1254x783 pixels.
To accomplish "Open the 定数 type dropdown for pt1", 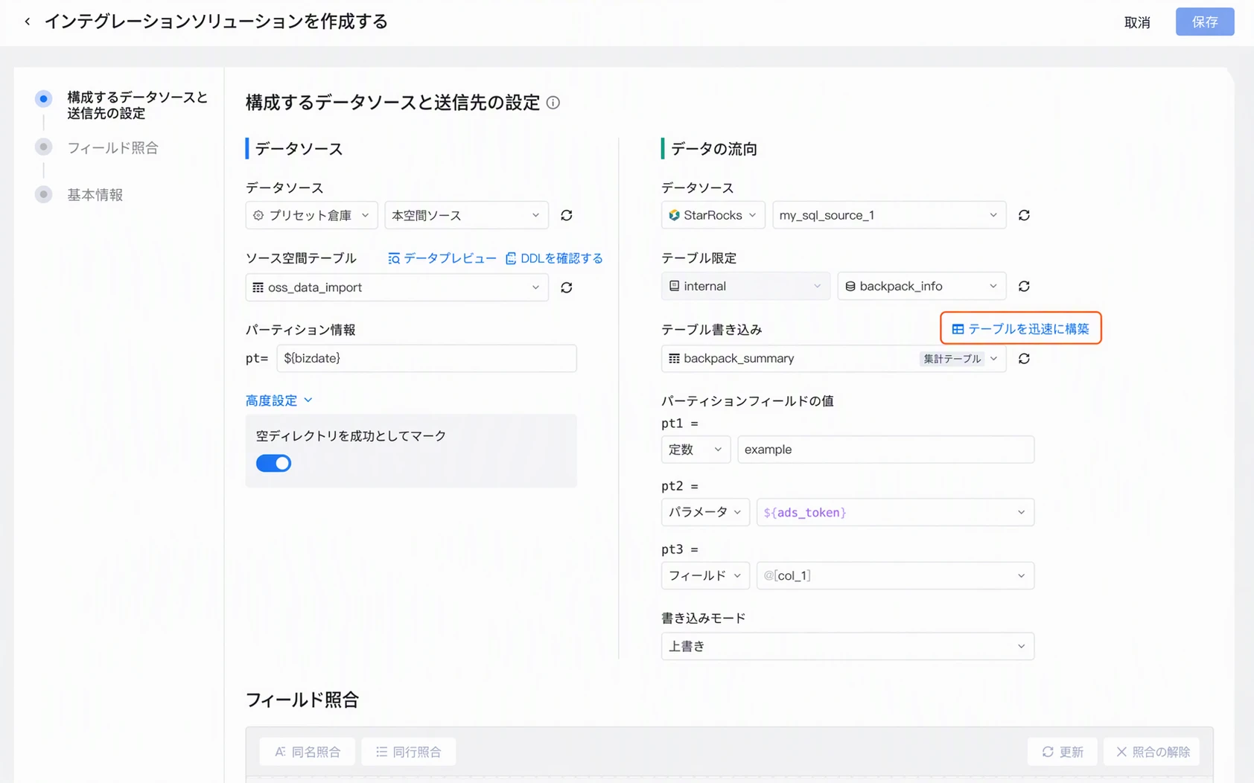I will pos(696,450).
